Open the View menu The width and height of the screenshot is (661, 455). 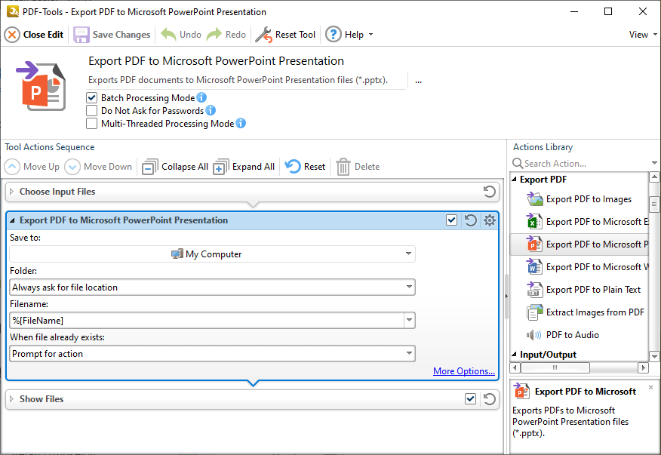tap(639, 34)
